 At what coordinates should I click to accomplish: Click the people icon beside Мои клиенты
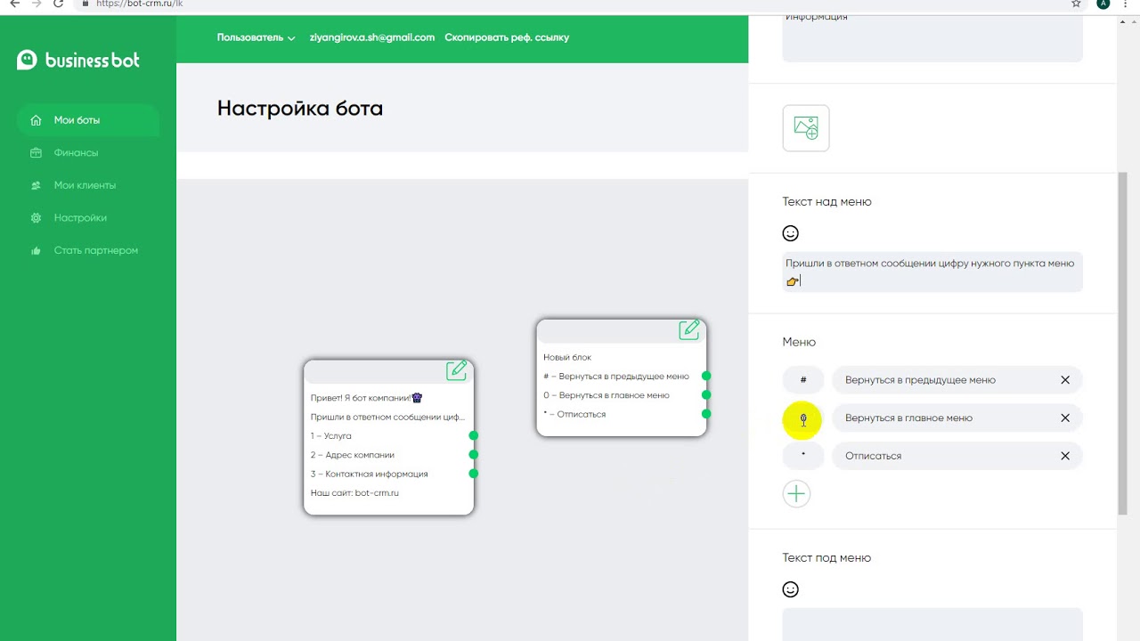(x=36, y=185)
